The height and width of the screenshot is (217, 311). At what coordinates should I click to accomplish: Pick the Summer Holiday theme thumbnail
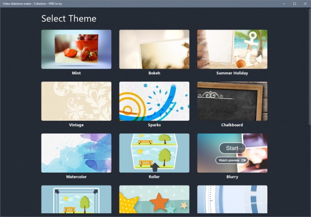[232, 49]
